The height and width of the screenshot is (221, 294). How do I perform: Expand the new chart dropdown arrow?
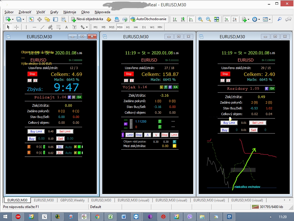coord(13,19)
